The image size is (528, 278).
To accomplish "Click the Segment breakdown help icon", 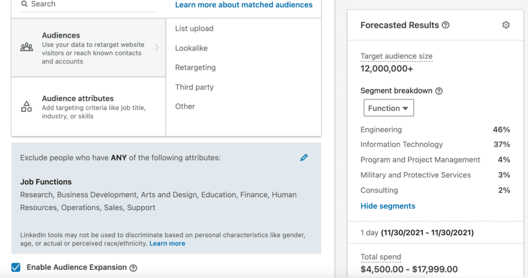I will pyautogui.click(x=439, y=90).
